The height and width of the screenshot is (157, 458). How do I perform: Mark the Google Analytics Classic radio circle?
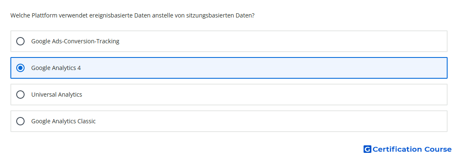click(20, 121)
